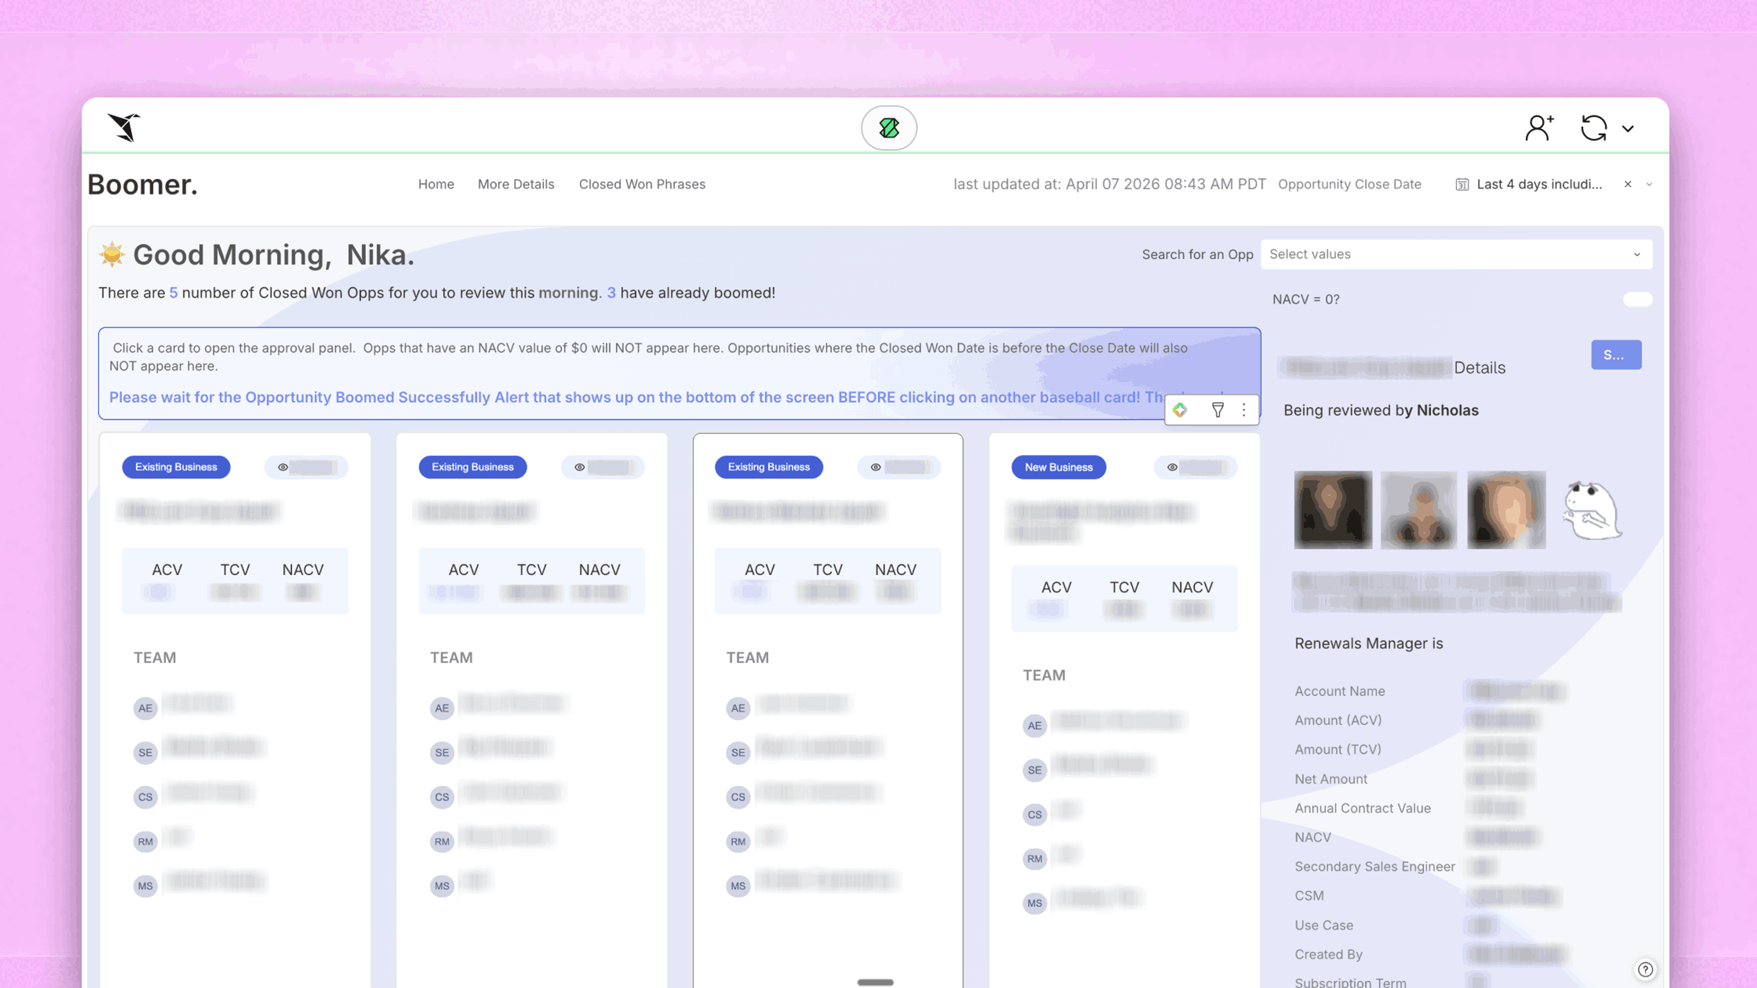Click the SE avatar on third card

(x=738, y=752)
